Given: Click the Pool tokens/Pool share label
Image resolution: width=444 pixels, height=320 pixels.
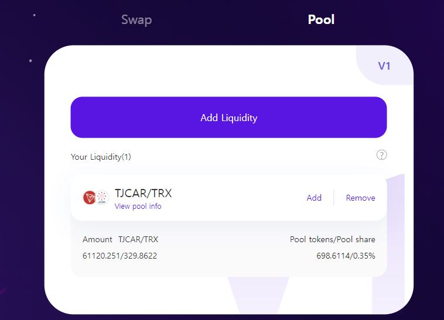Looking at the screenshot, I should tap(333, 239).
